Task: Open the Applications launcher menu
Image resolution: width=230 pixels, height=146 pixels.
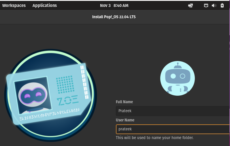Action: click(45, 5)
